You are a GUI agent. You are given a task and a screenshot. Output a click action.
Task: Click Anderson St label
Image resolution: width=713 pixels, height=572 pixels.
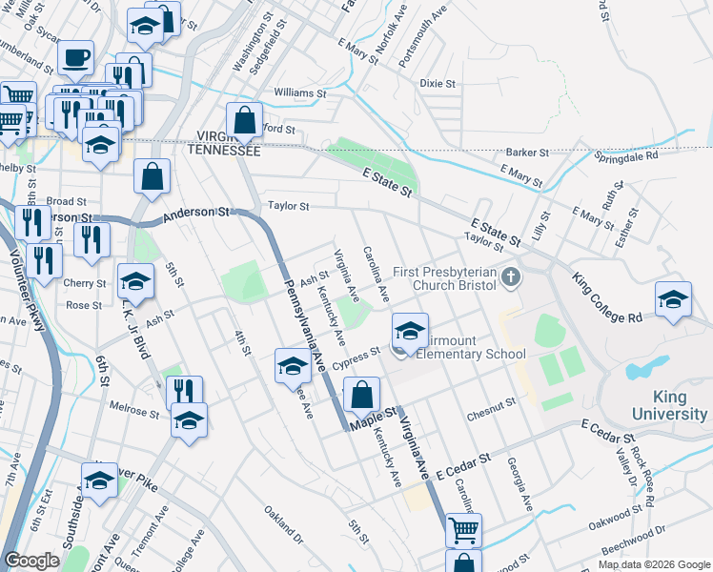[196, 214]
